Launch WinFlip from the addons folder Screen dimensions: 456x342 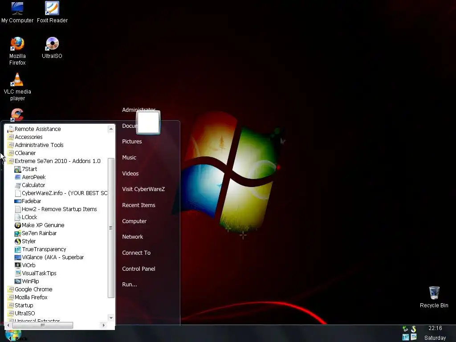tap(26, 281)
